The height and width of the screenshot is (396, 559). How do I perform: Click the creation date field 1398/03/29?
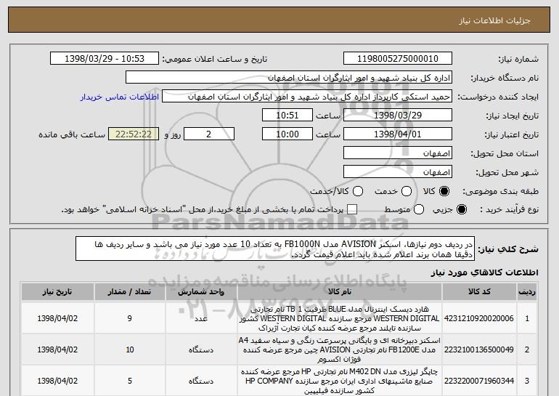tap(398, 116)
